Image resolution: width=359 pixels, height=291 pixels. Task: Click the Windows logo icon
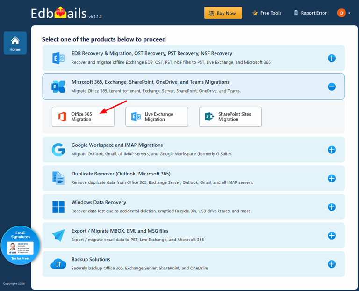(58, 207)
